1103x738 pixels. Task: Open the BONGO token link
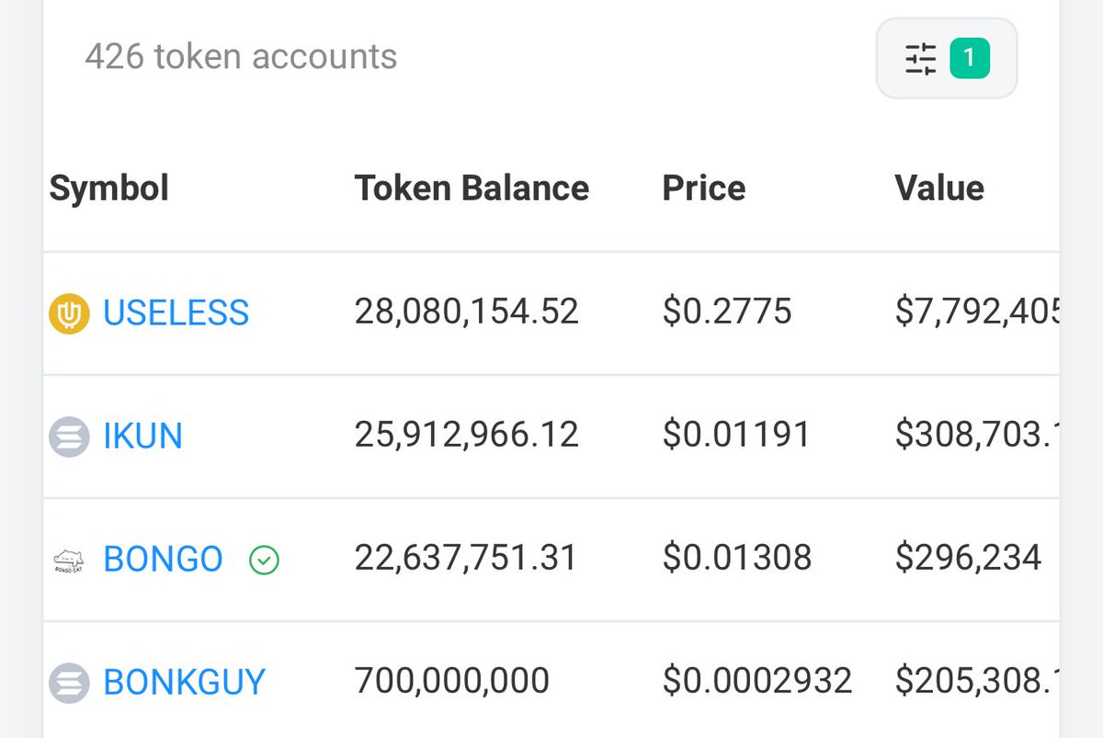coord(163,559)
